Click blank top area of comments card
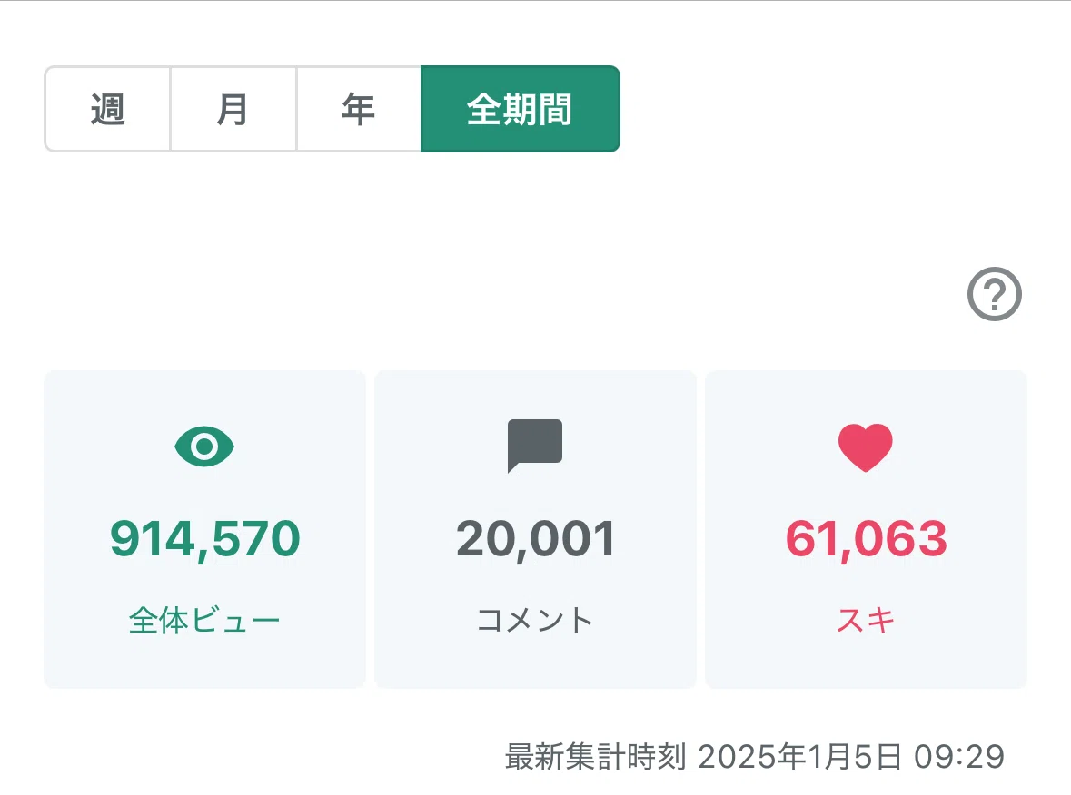 pos(536,395)
